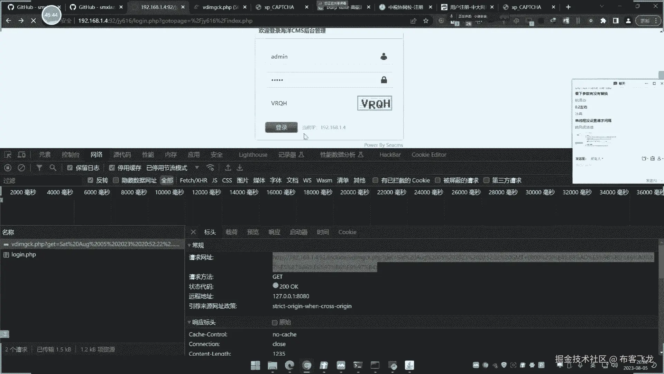Enable the 隐藏数据网址 checkbox
664x374 pixels.
click(x=116, y=180)
